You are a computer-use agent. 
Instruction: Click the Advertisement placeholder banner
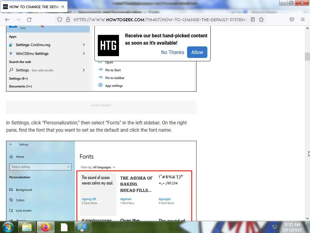pyautogui.click(x=101, y=107)
